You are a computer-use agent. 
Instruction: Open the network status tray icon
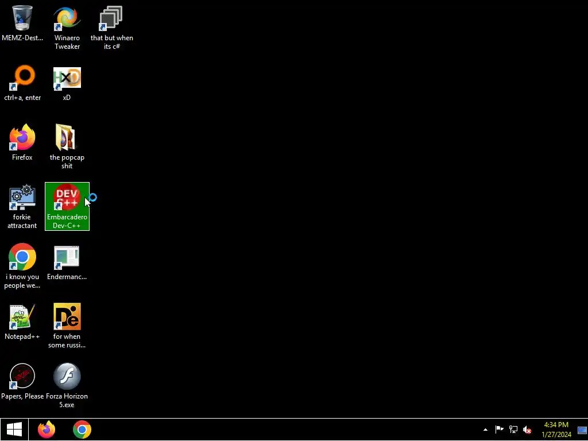click(x=513, y=430)
